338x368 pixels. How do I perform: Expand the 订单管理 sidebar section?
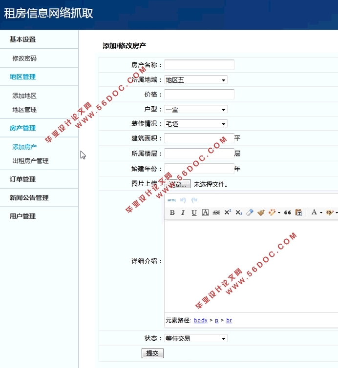(x=22, y=179)
